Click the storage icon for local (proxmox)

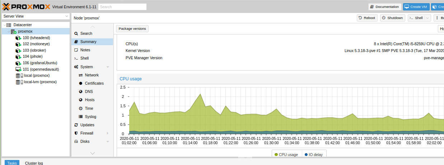[19, 76]
